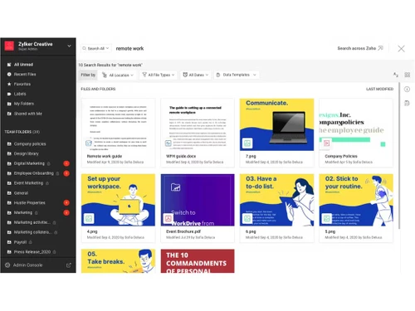Click the activity icon below info icon
This screenshot has height=311, width=415.
click(x=407, y=103)
